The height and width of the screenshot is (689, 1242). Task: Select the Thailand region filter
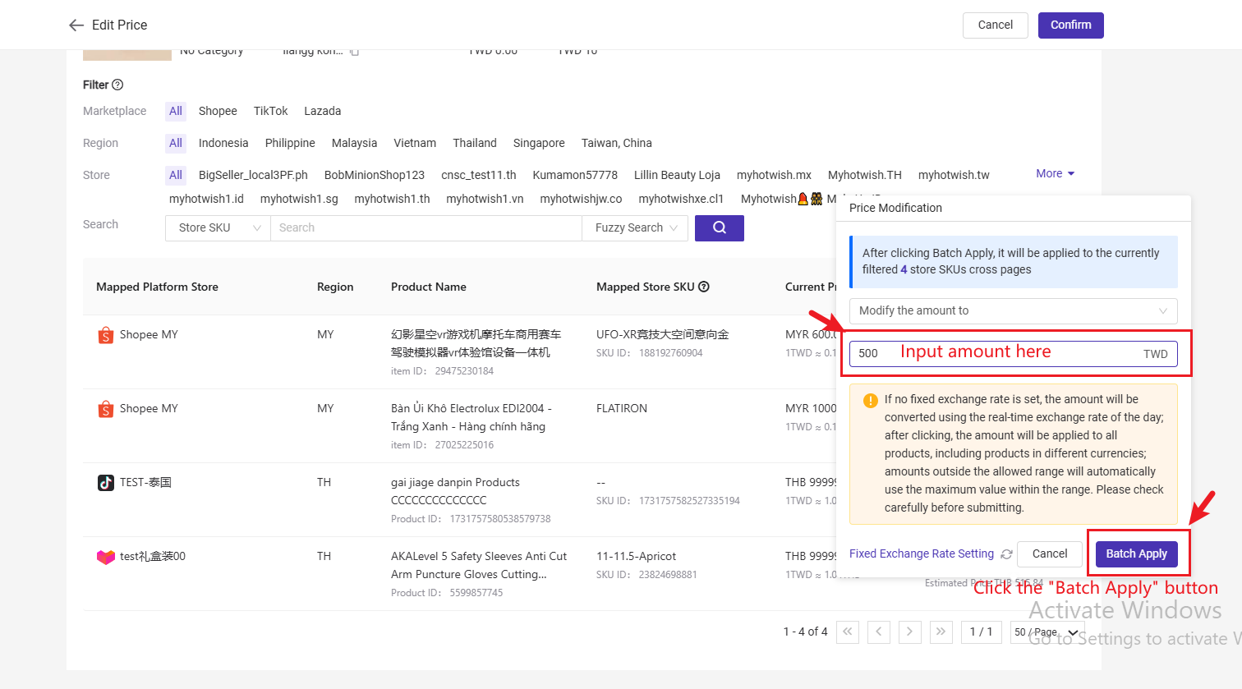pos(475,142)
